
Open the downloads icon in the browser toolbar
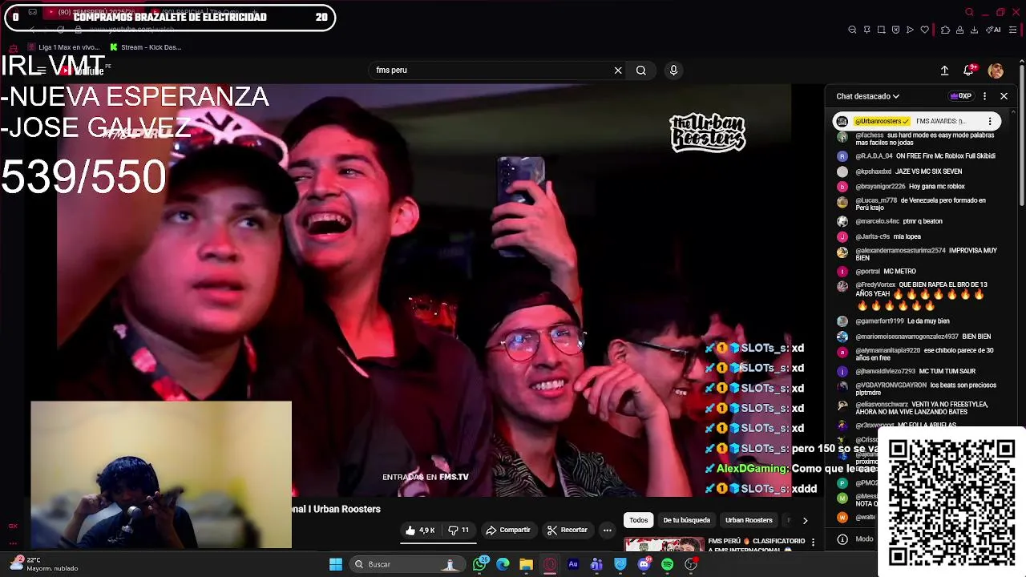point(974,30)
